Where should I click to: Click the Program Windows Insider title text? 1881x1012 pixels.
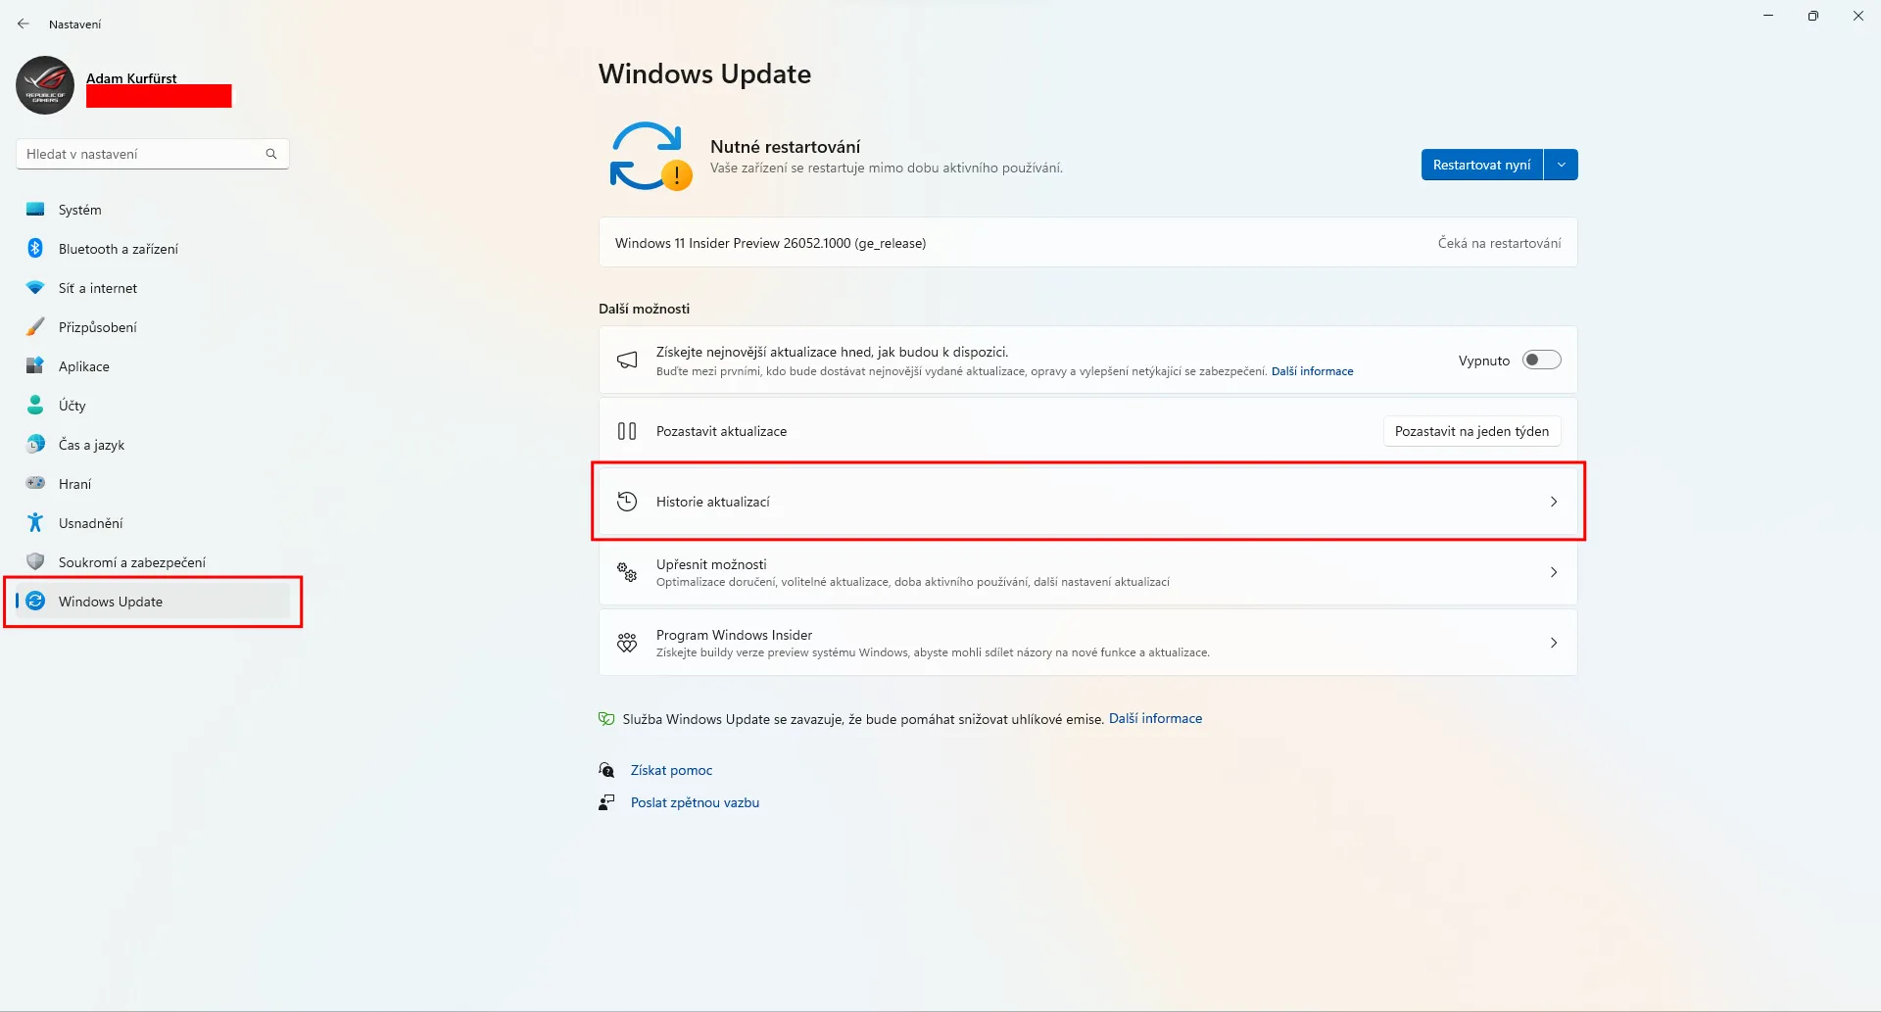click(734, 635)
